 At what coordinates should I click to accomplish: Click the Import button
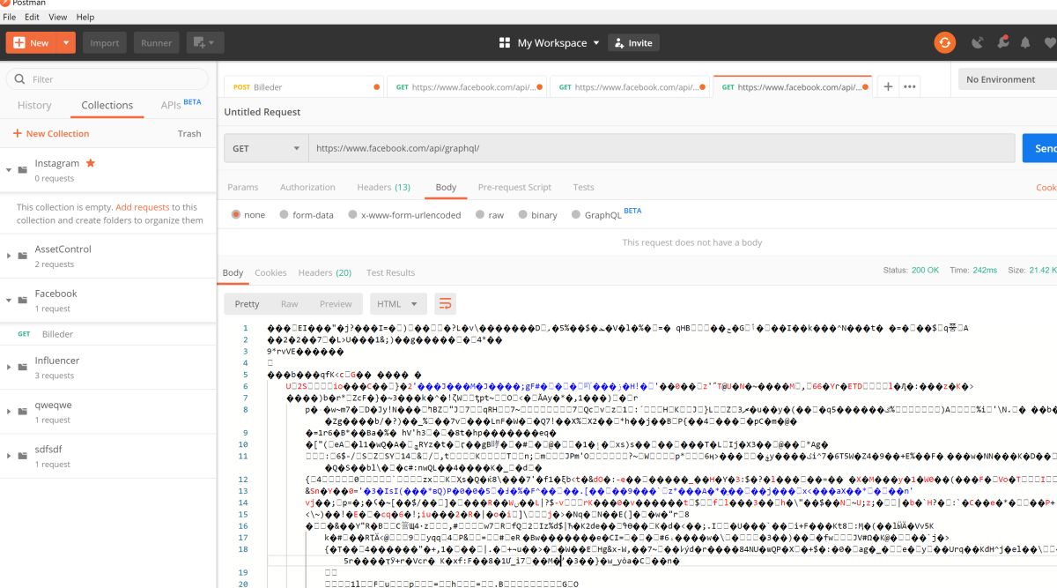(105, 42)
